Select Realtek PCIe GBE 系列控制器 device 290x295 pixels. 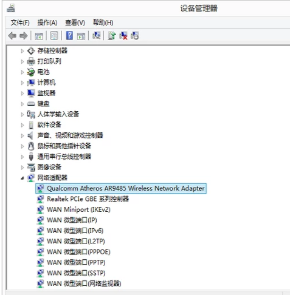(88, 199)
